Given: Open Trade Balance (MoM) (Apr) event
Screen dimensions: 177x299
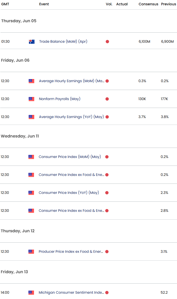Looking at the screenshot, I should (63, 41).
